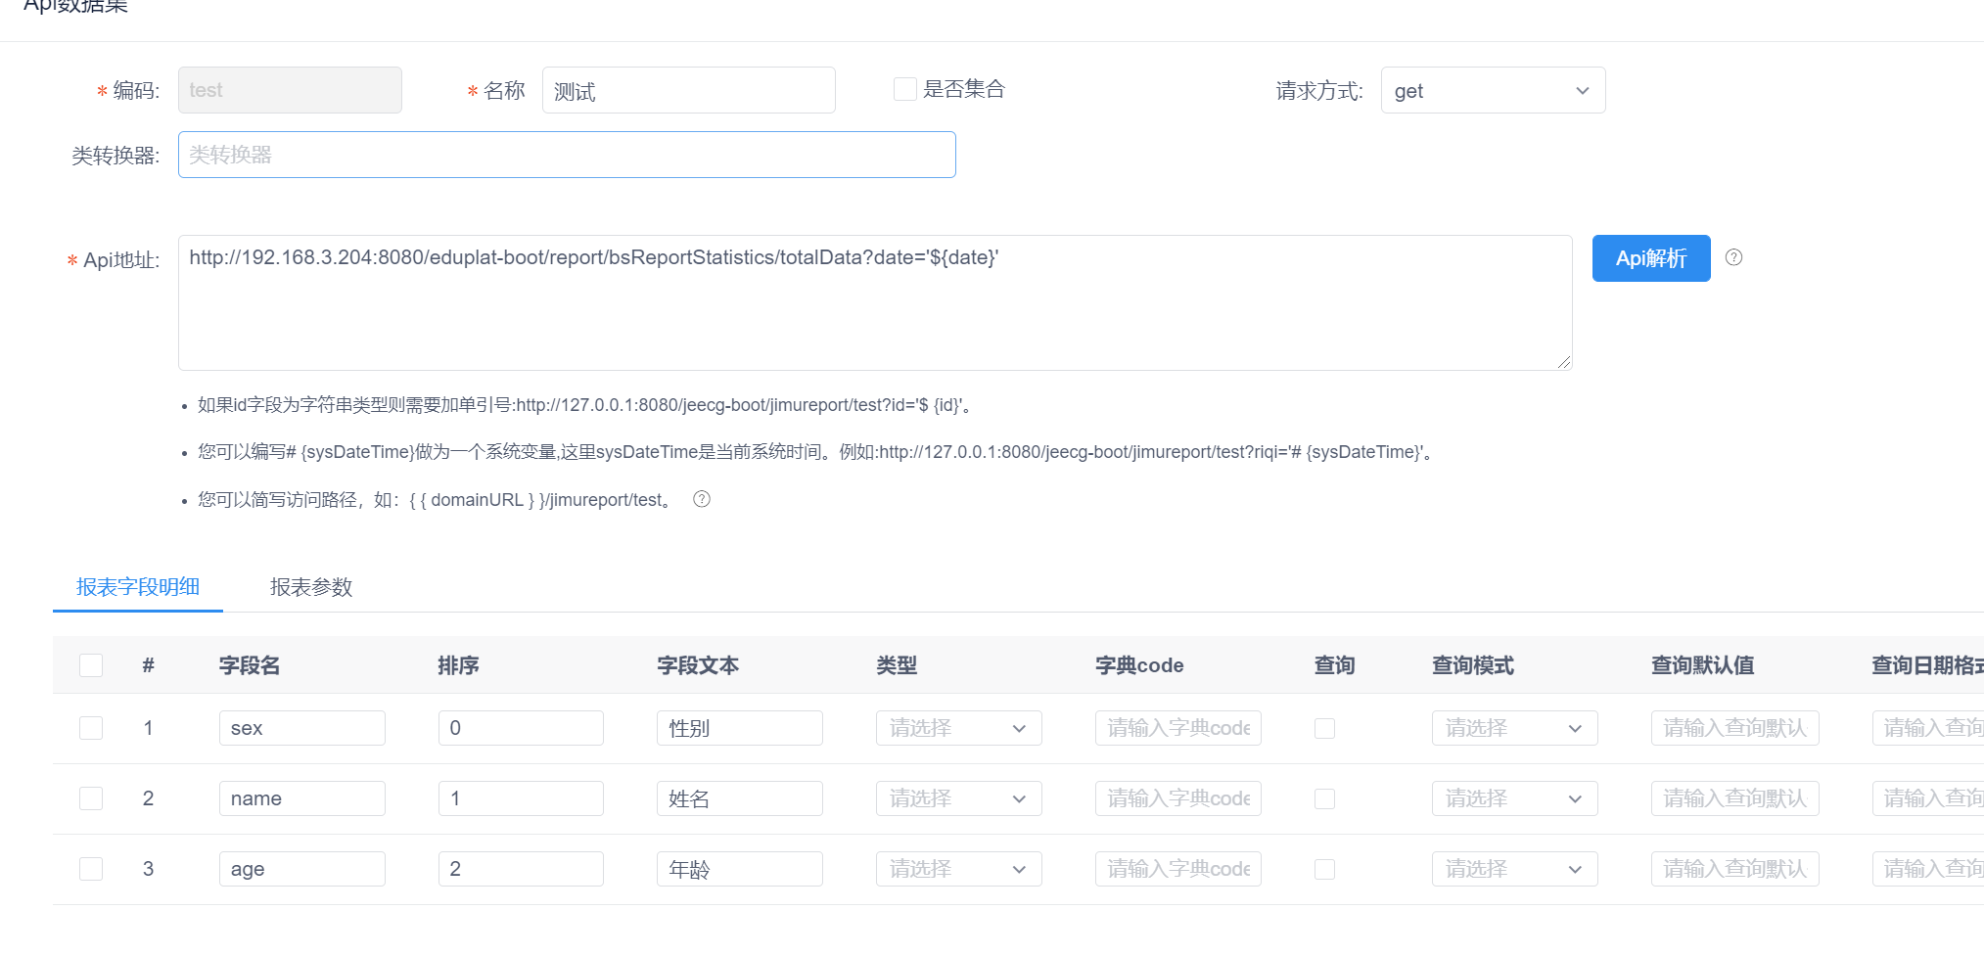The height and width of the screenshot is (956, 1984).
Task: Click the help icon beside Api解析 button
Action: (x=1733, y=257)
